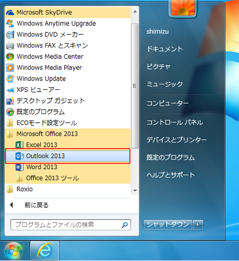Launch Excel 2013 icon
239x261 pixels.
pos(20,145)
